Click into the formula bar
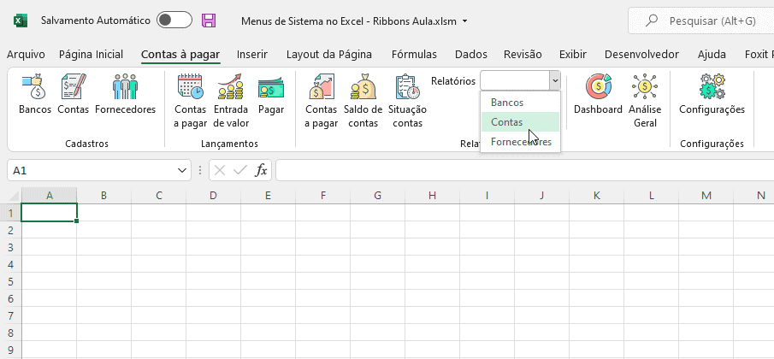This screenshot has height=359, width=774. 525,171
